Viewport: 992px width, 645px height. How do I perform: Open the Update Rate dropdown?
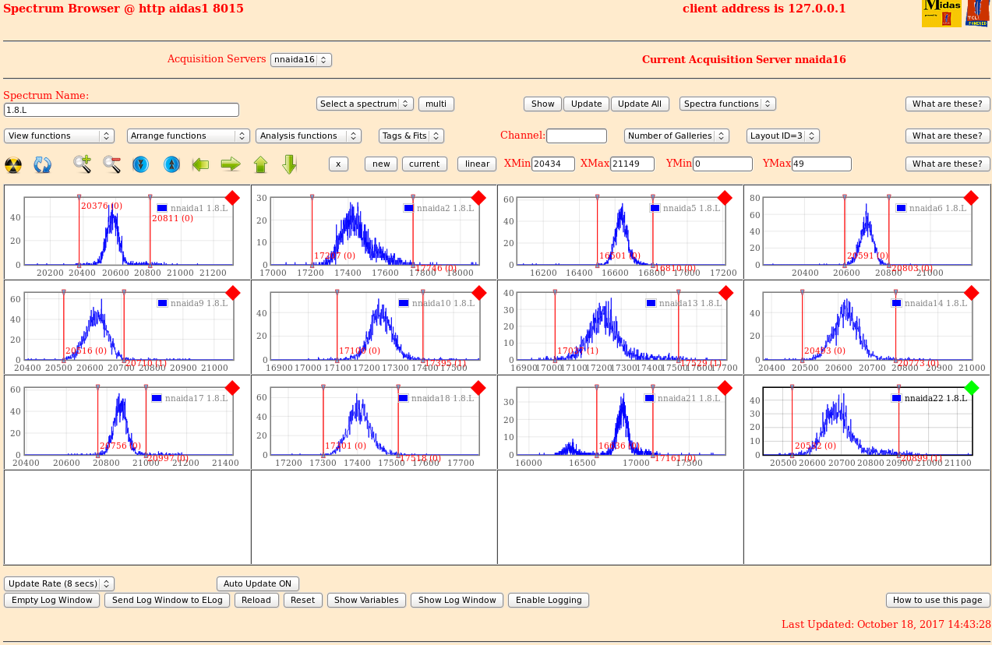coord(59,583)
